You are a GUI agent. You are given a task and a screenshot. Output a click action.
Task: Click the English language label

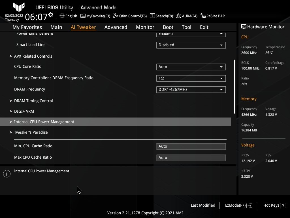(71, 16)
